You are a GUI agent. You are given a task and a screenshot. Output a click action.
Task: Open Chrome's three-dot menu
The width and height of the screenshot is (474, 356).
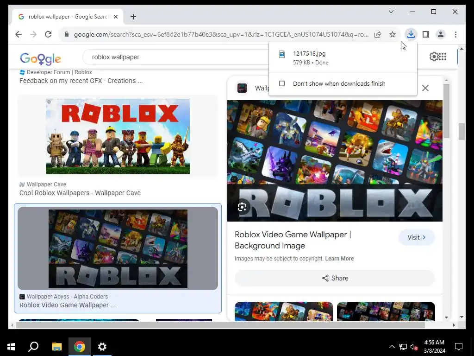(x=455, y=34)
